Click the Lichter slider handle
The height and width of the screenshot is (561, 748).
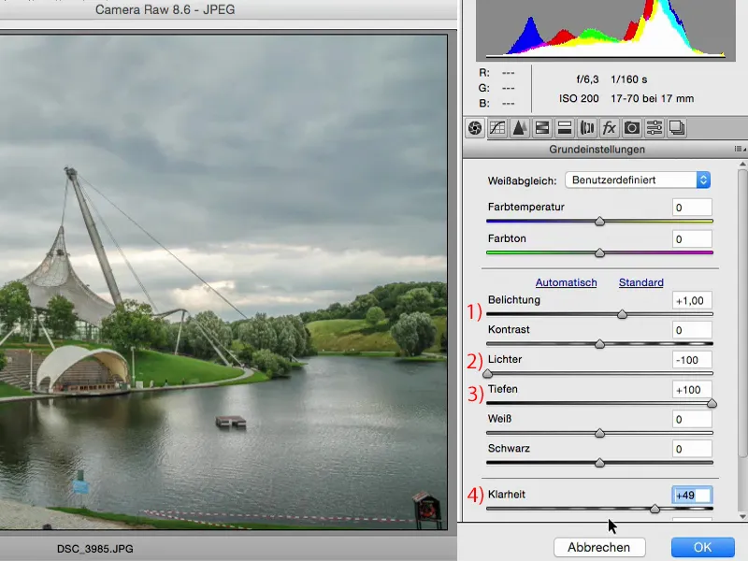[487, 373]
